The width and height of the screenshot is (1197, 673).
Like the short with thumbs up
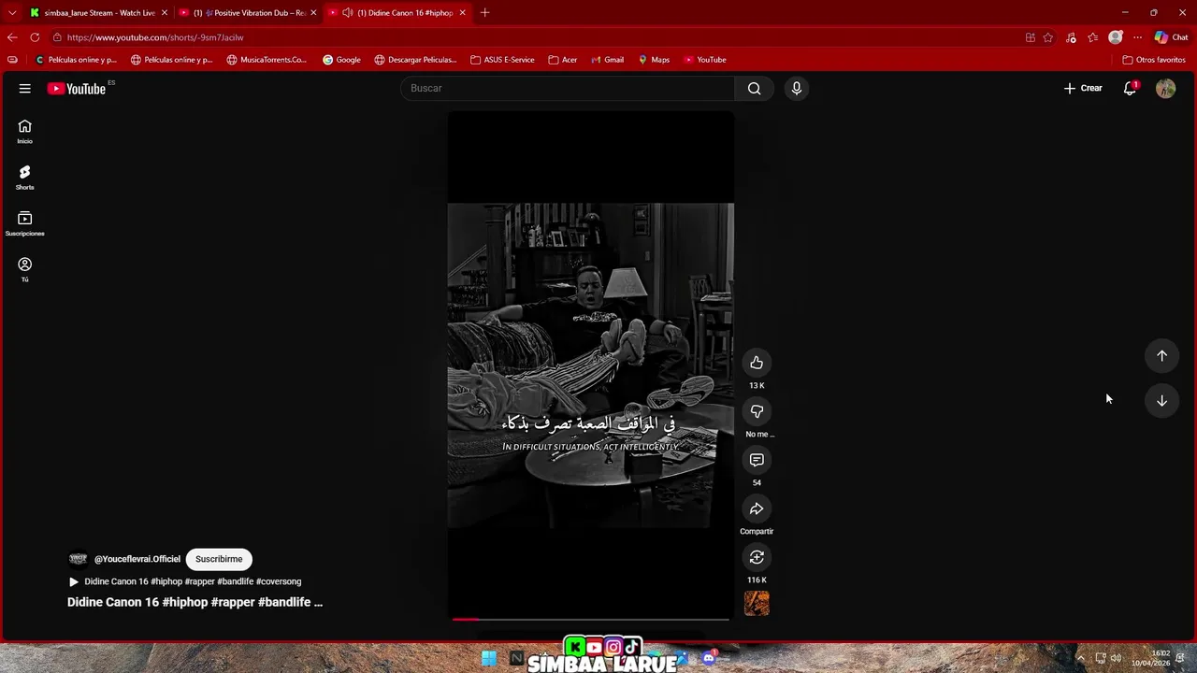click(x=757, y=363)
